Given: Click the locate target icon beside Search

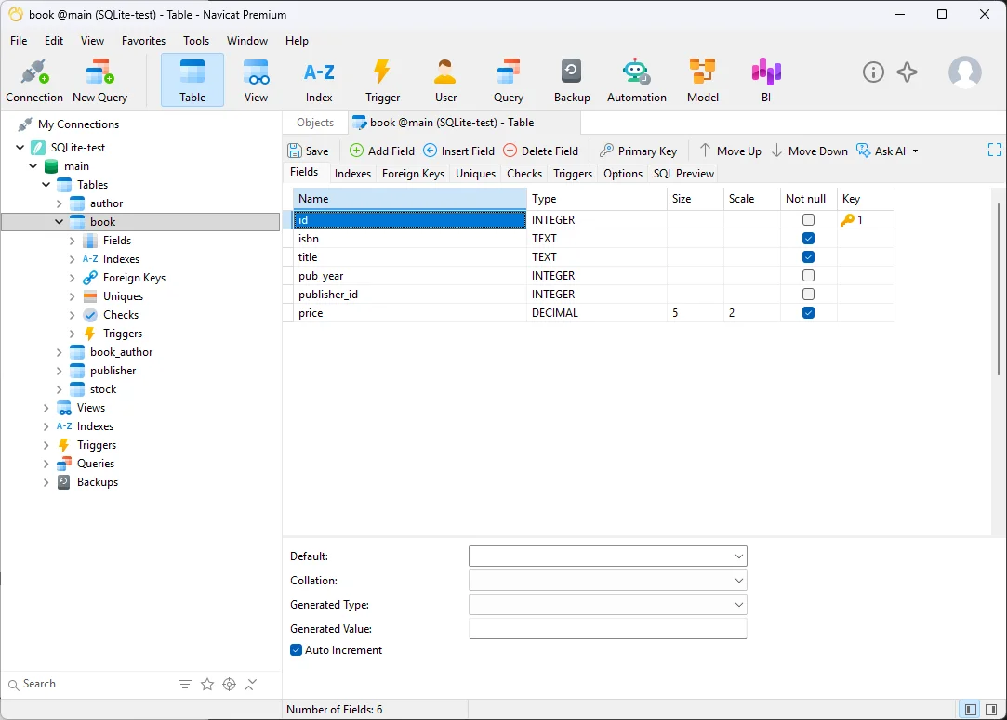Looking at the screenshot, I should [x=230, y=684].
